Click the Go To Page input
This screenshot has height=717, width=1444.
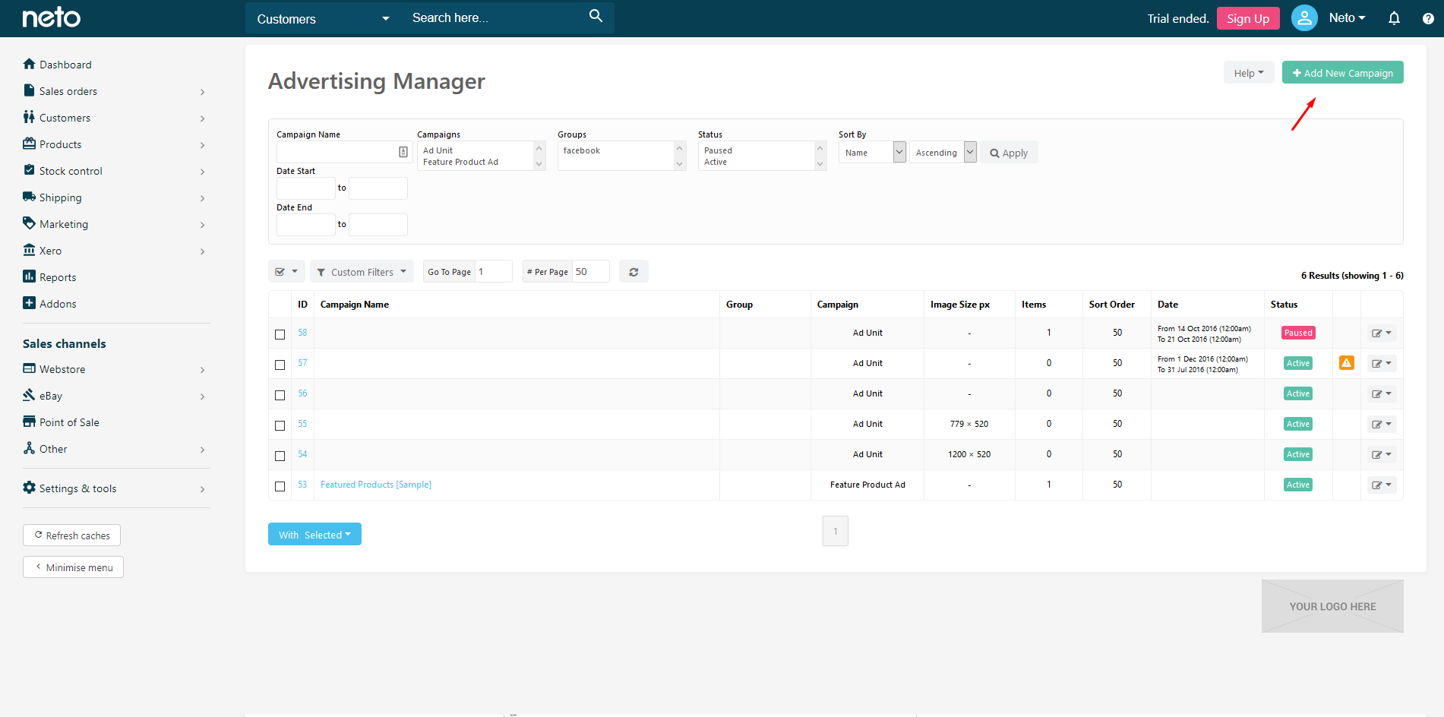point(494,271)
